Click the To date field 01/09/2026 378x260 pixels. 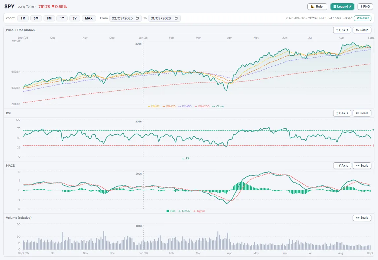[x=164, y=18]
